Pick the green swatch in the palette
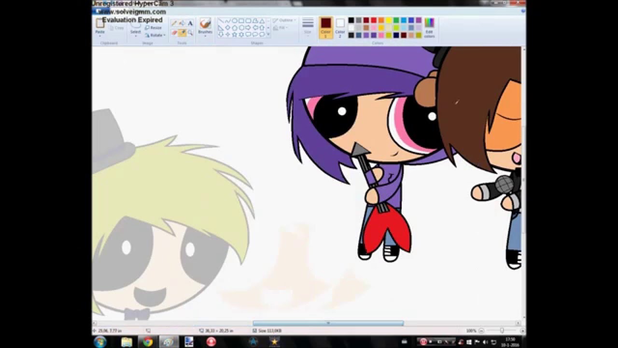Viewport: 618px width, 348px height. 396,20
